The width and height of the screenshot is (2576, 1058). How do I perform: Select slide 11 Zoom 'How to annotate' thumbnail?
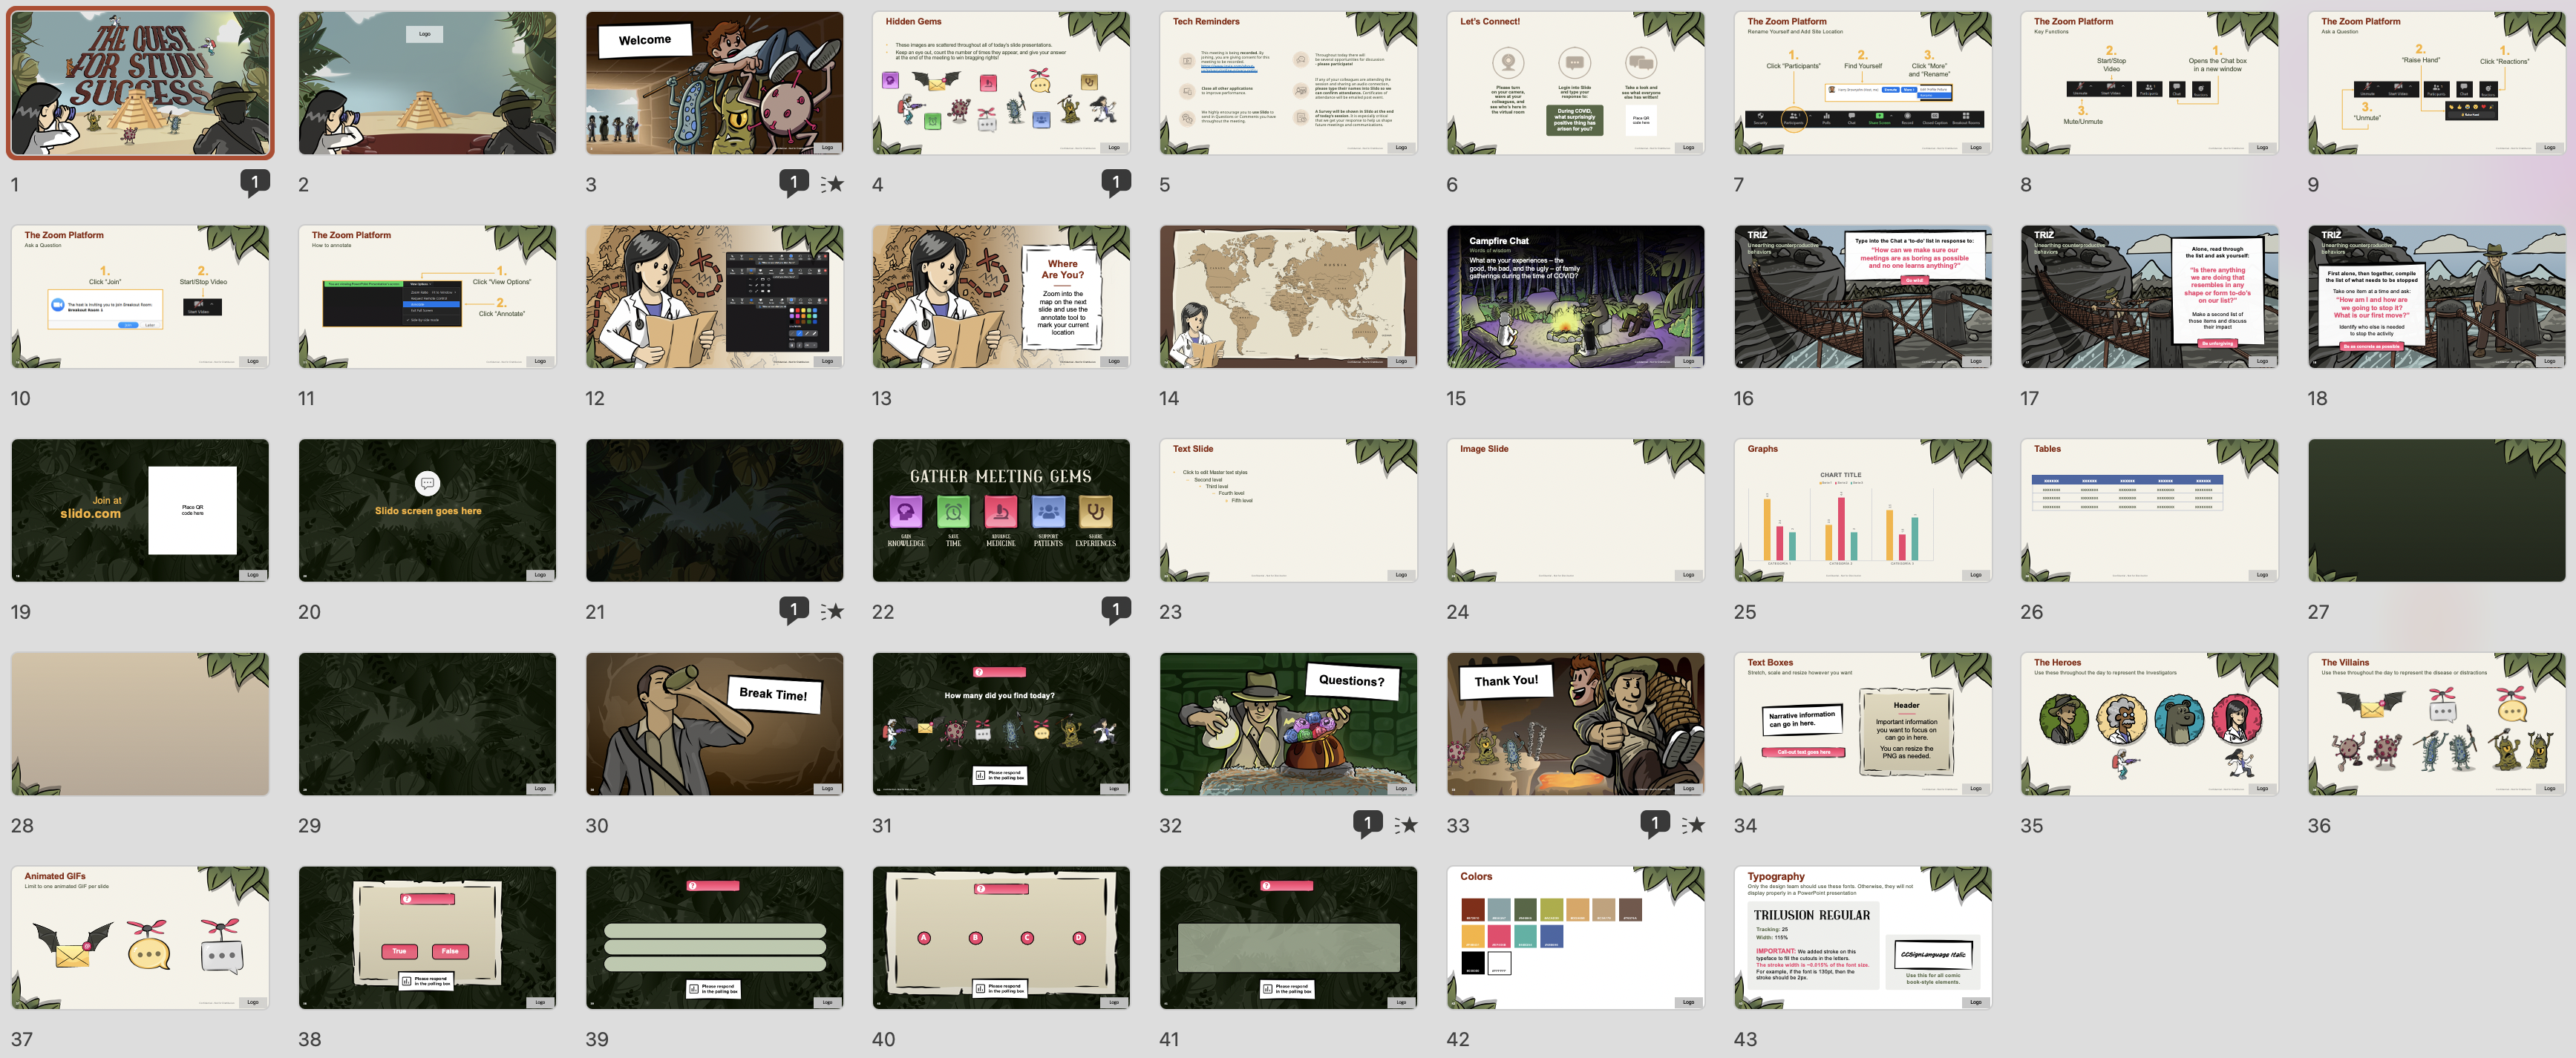point(427,297)
